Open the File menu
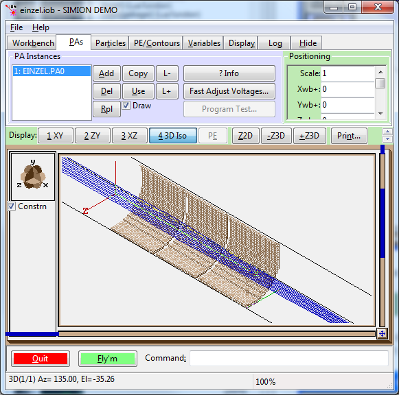 pos(16,27)
